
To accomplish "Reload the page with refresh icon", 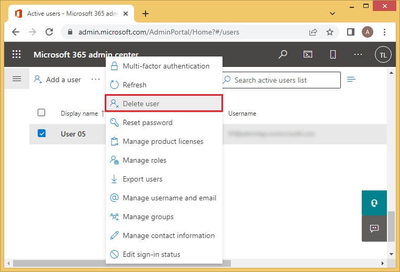I will click(x=49, y=32).
